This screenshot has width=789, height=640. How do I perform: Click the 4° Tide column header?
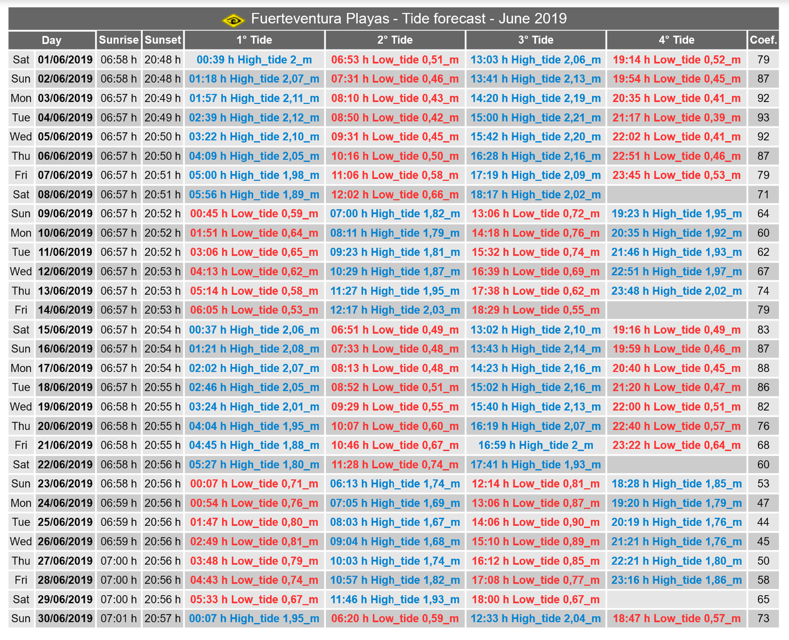coord(676,40)
